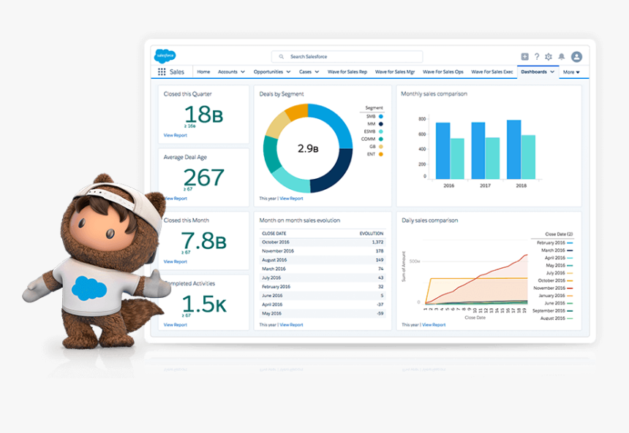Screen dimensions: 629x433
Task: Click the search magnifier icon
Action: pos(282,56)
